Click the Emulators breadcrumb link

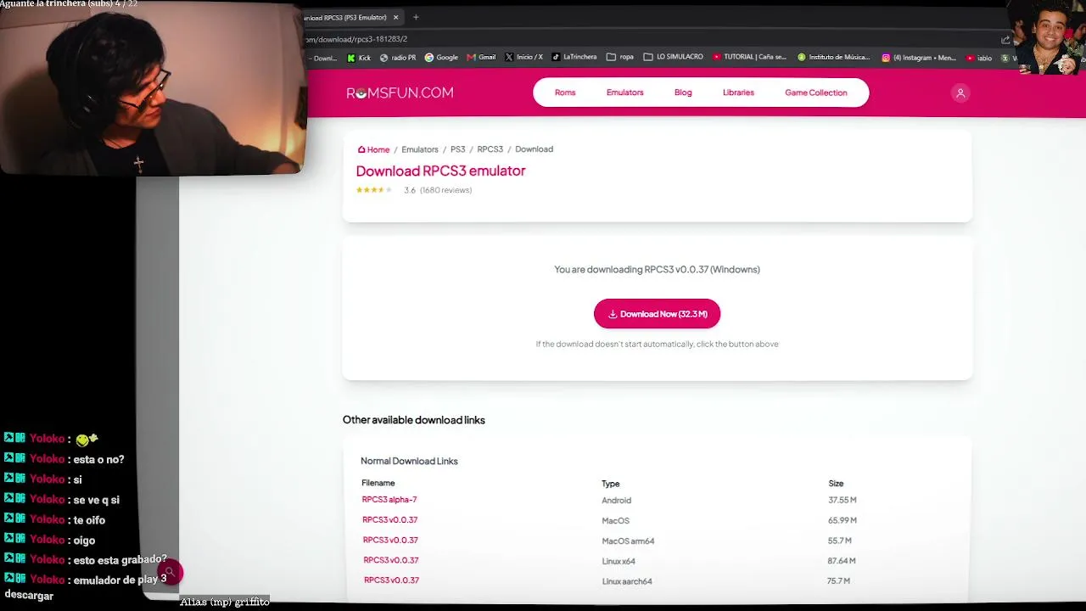point(420,149)
